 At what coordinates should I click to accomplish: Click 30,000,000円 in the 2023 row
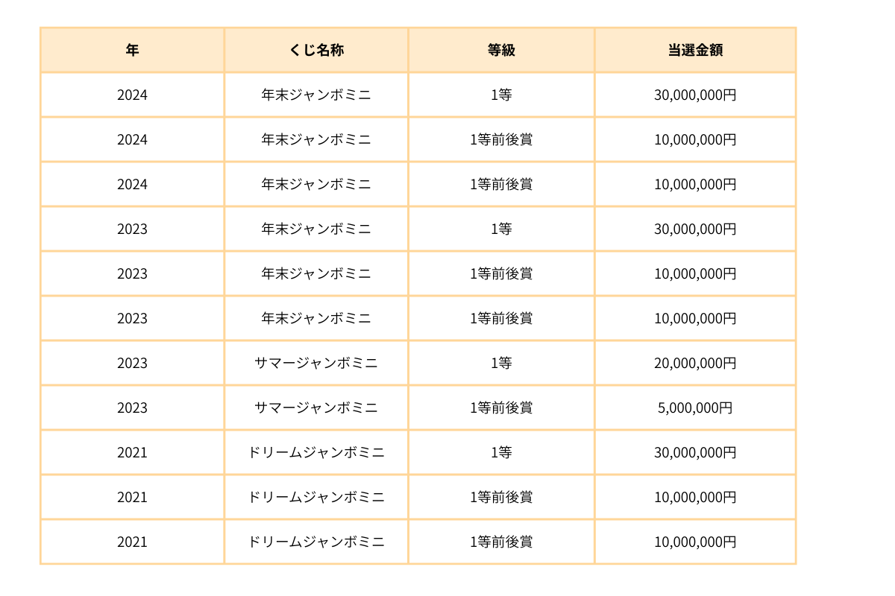coord(695,229)
